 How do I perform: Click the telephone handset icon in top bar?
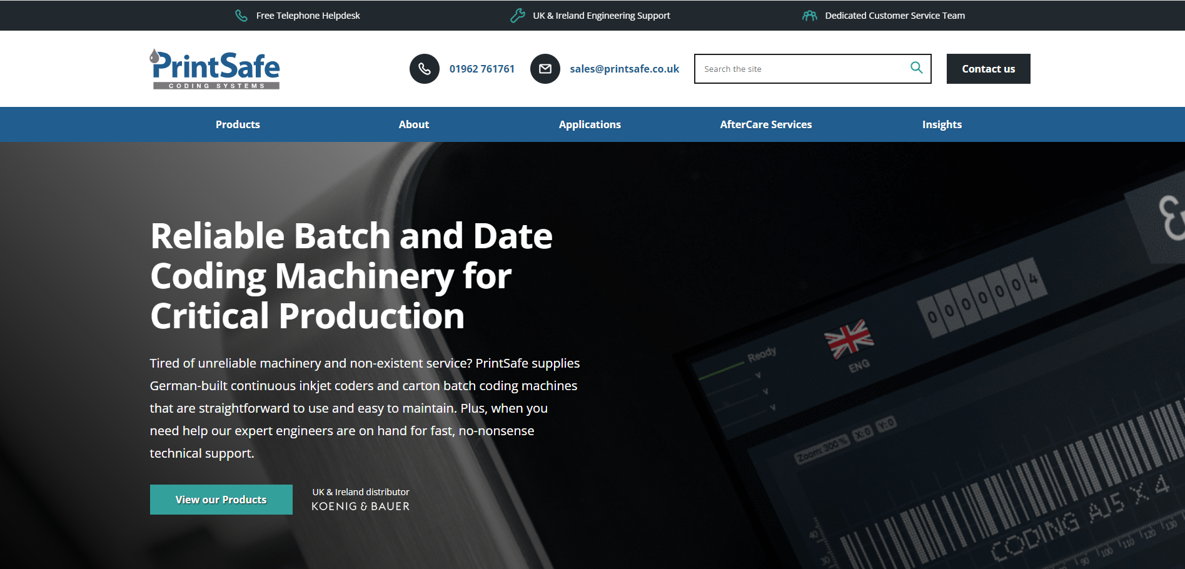point(241,16)
